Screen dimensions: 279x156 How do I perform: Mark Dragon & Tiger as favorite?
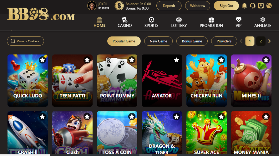coord(177,117)
